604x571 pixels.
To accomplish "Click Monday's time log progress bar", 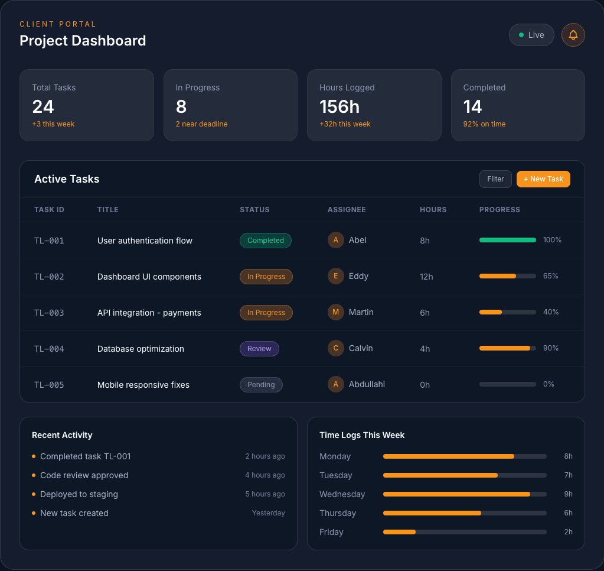I will click(x=464, y=456).
